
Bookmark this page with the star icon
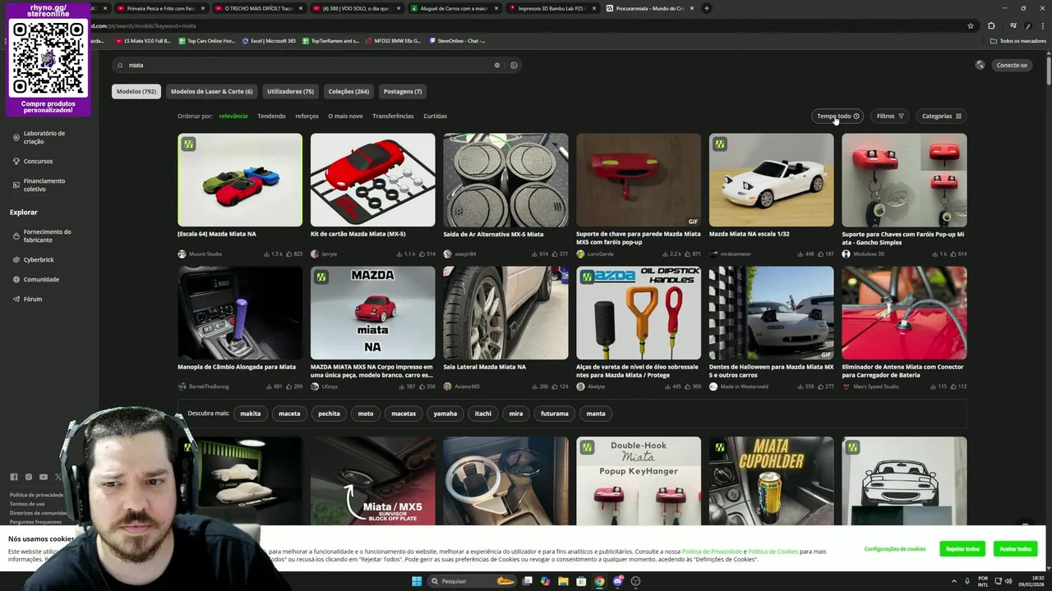pyautogui.click(x=971, y=25)
